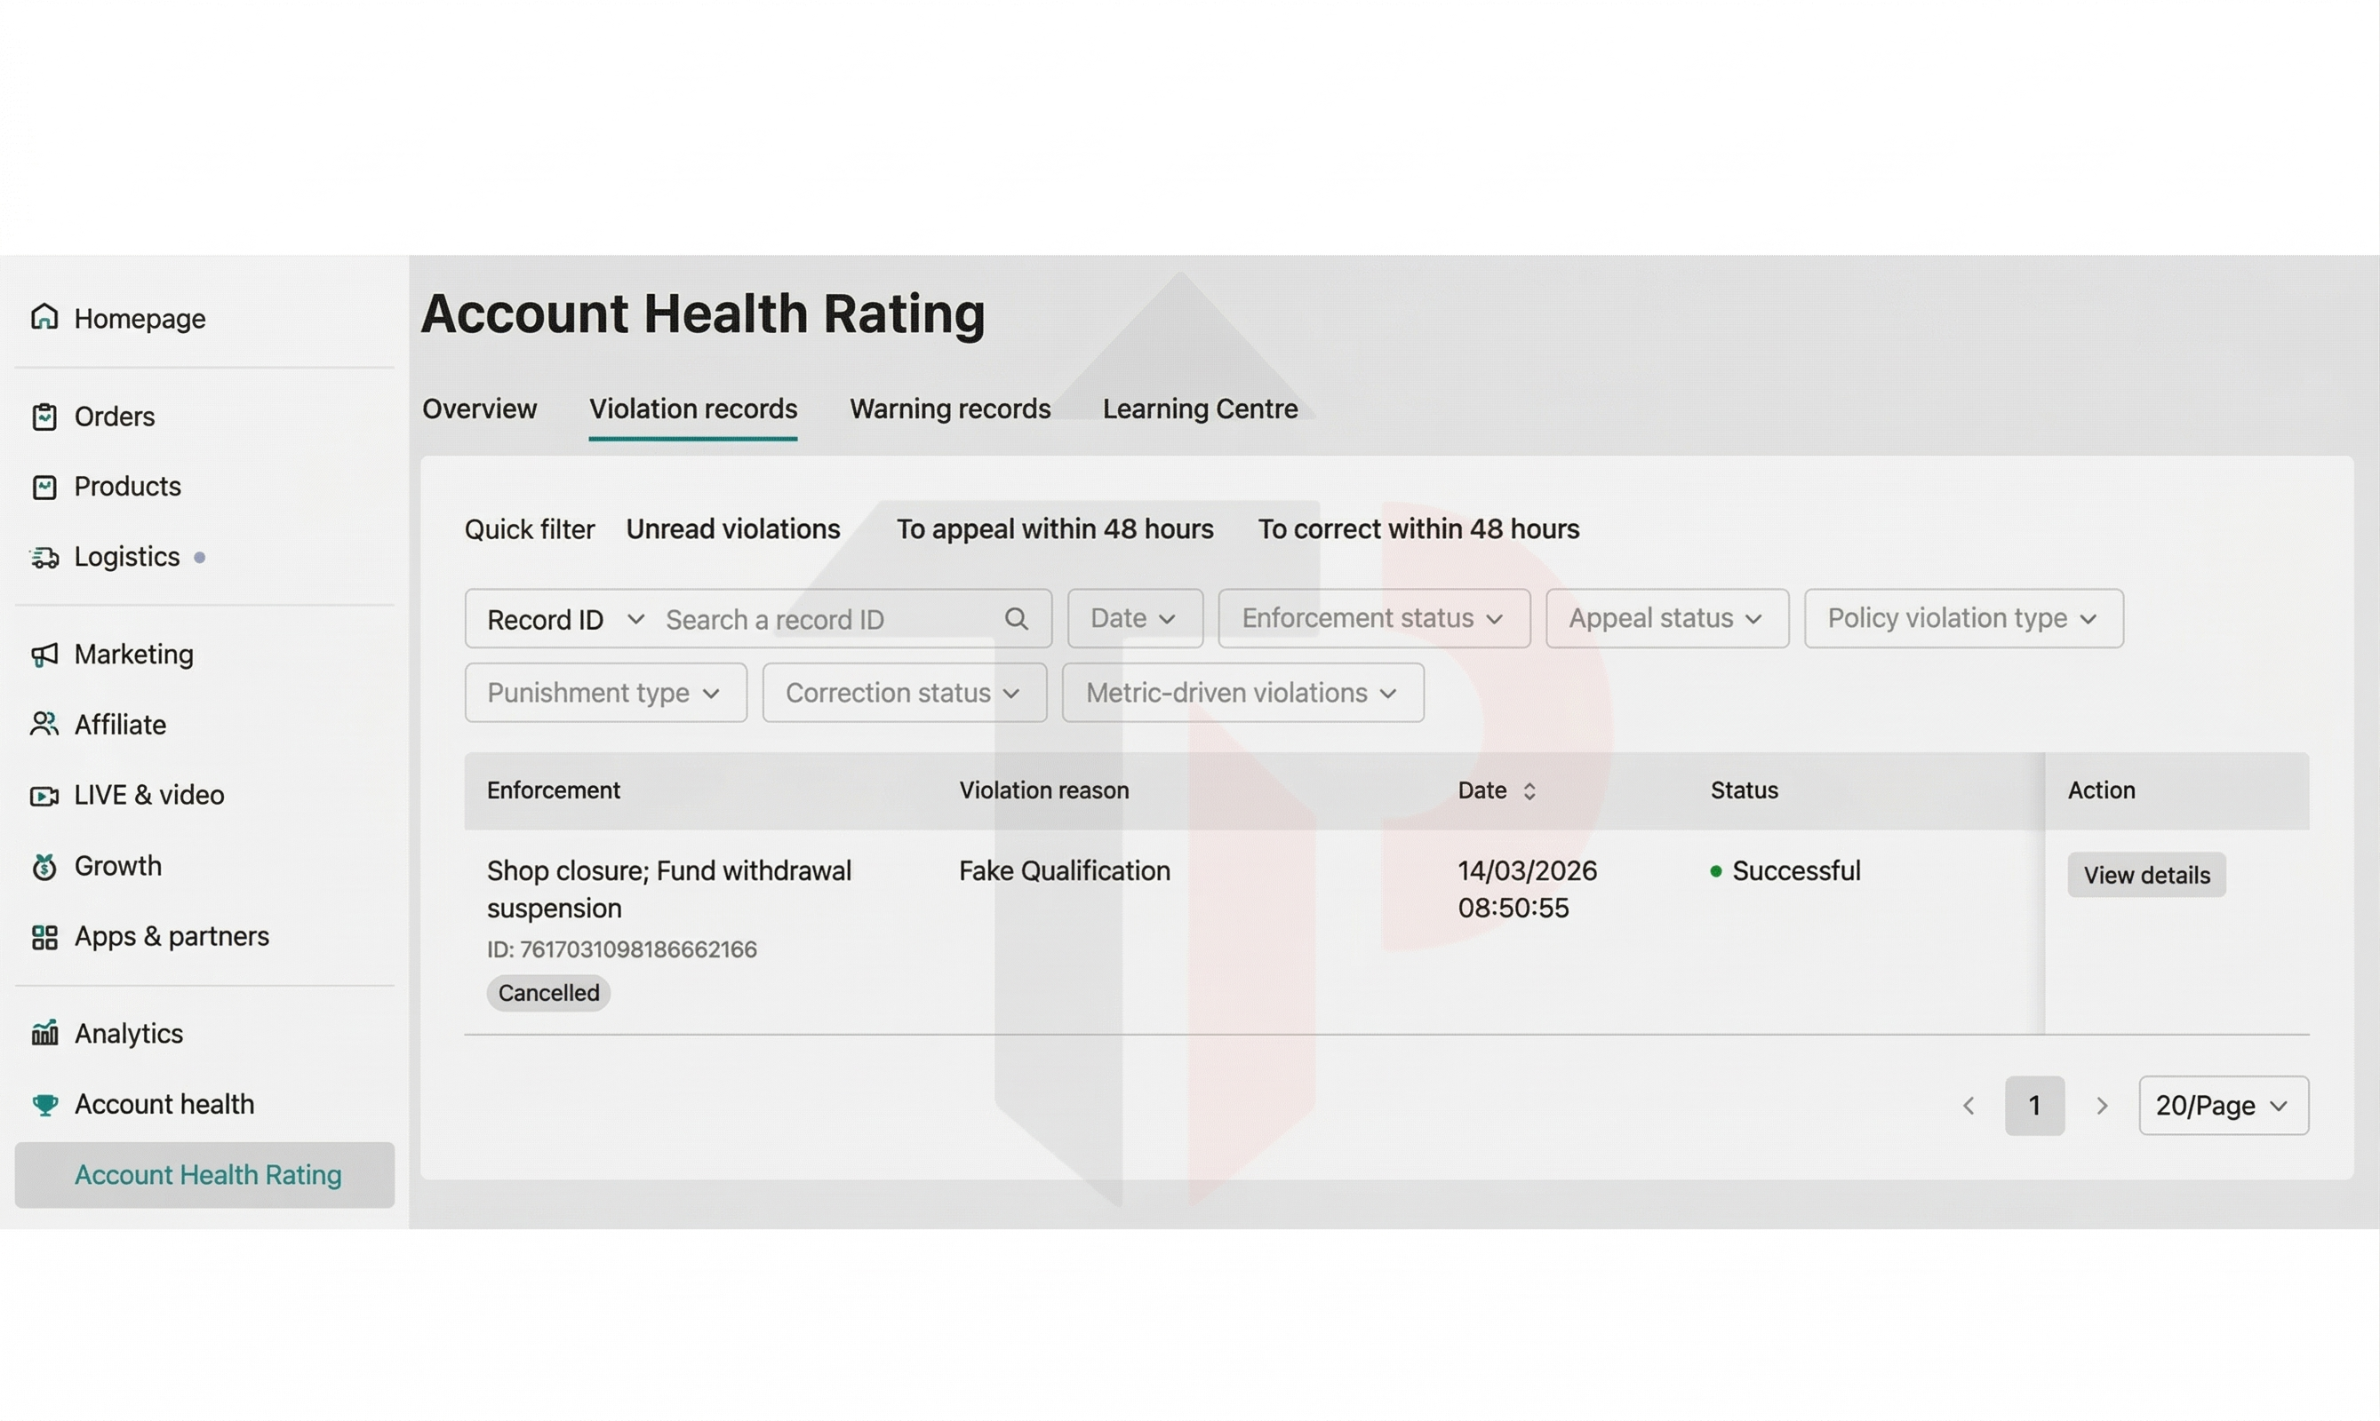
Task: Click the Apps & partners grid icon
Action: (44, 936)
